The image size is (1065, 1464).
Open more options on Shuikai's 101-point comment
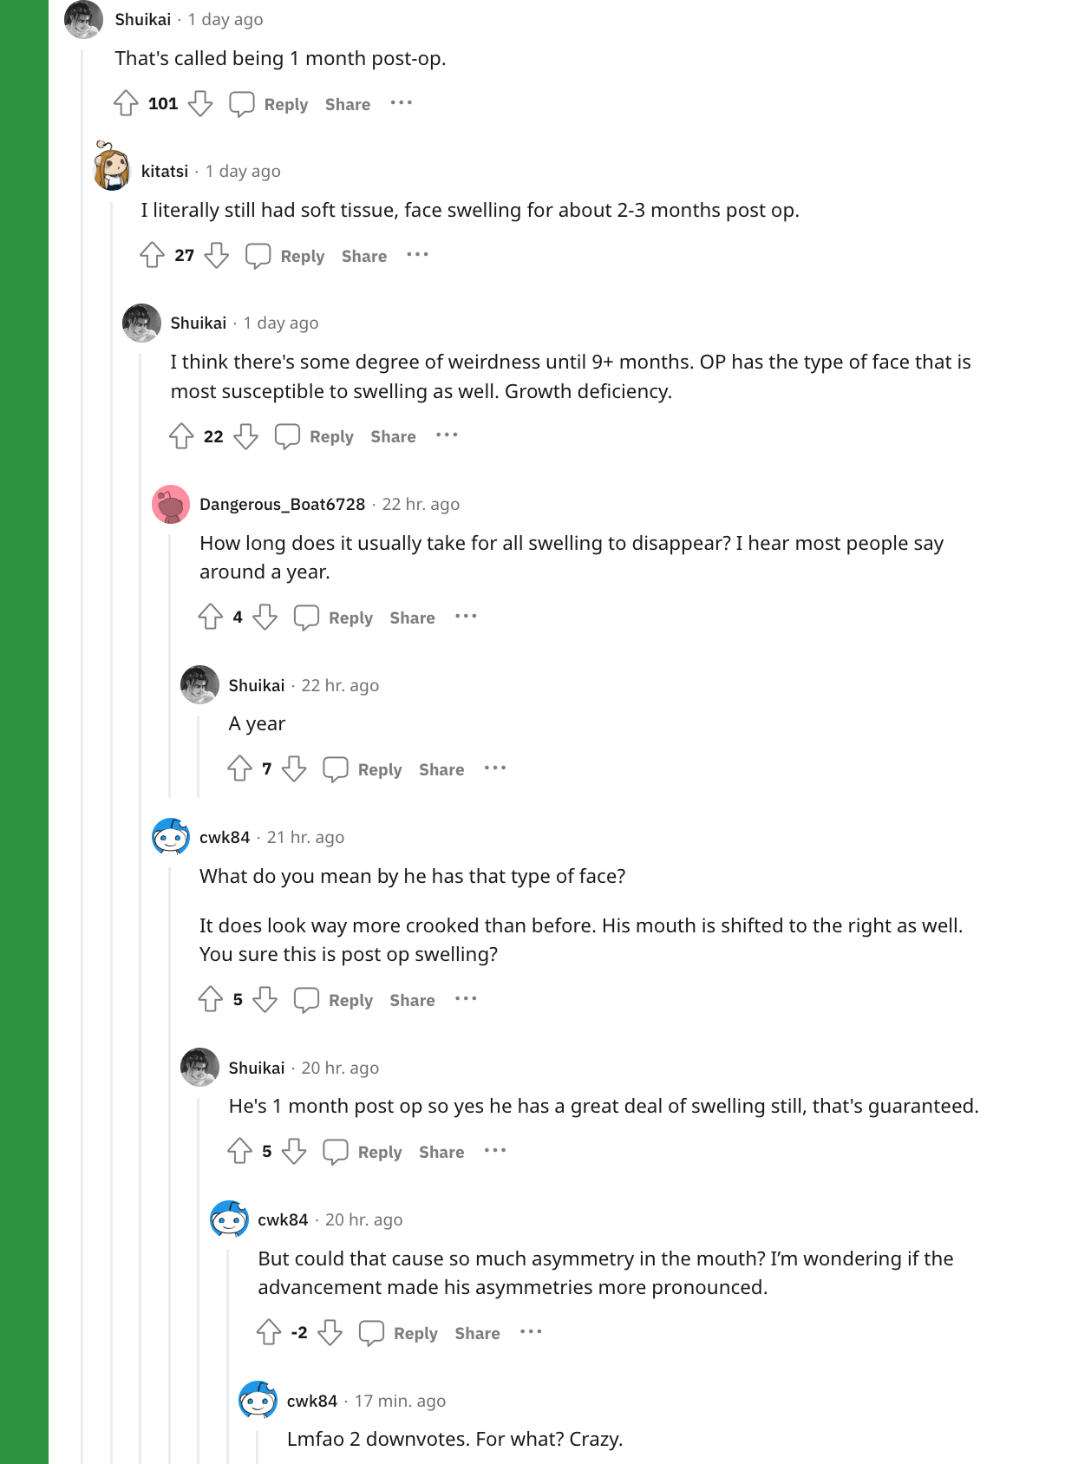pyautogui.click(x=401, y=103)
